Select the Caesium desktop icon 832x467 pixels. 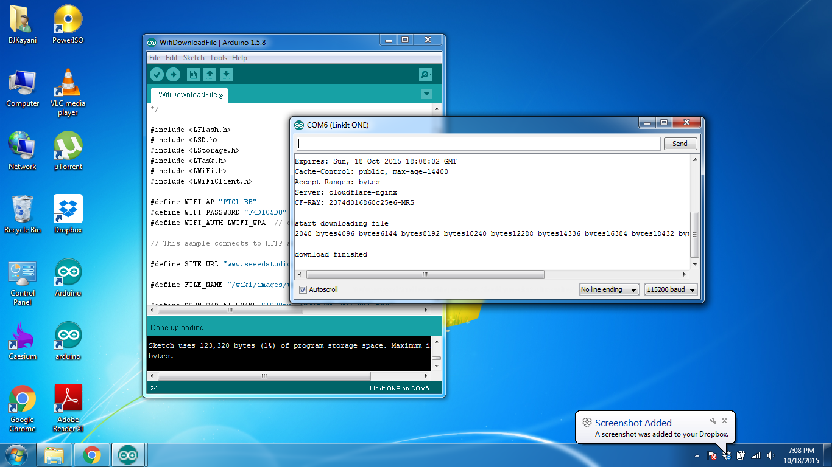click(23, 341)
